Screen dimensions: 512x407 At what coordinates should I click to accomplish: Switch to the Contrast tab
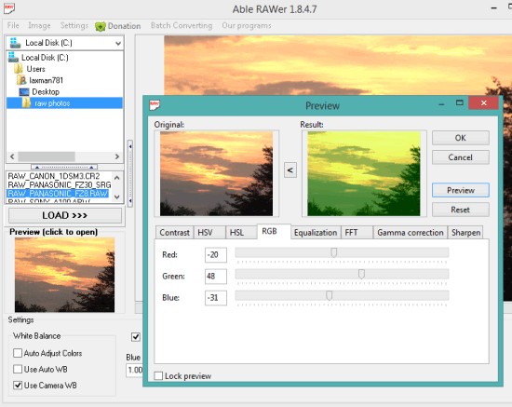coord(175,233)
